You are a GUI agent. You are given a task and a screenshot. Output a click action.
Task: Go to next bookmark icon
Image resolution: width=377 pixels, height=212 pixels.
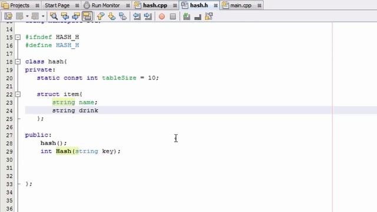coord(112,16)
